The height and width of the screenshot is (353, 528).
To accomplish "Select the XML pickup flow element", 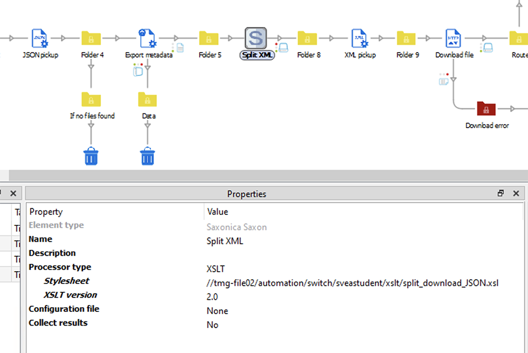I will point(360,39).
